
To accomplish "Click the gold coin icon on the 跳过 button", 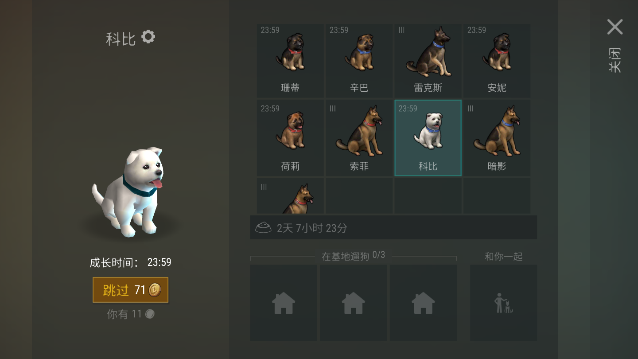I will point(155,290).
